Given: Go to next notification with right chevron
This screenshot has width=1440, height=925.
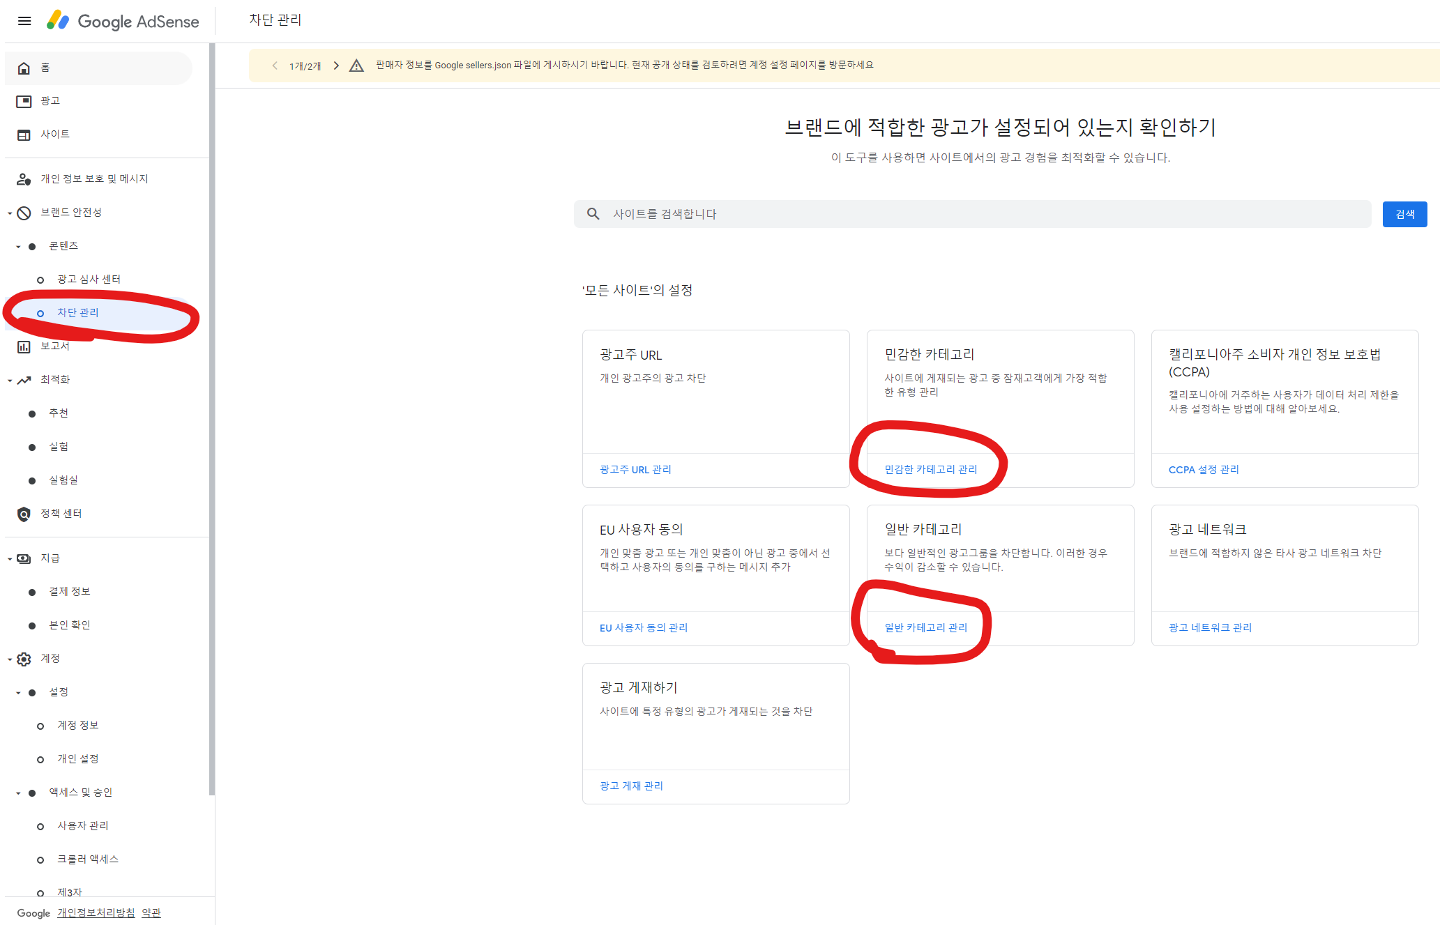Looking at the screenshot, I should click(336, 66).
